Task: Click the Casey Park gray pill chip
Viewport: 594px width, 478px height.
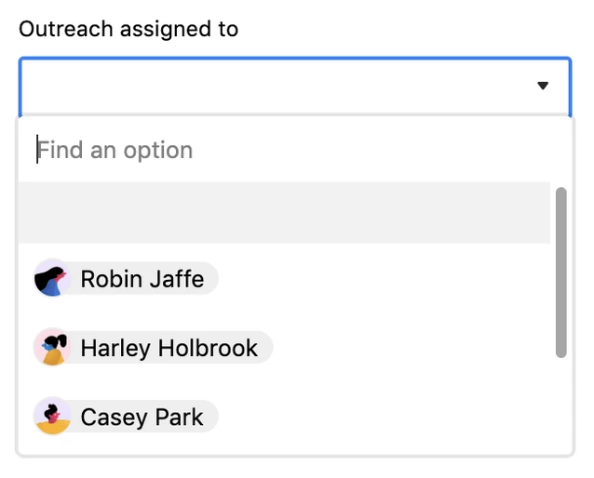Action: click(x=126, y=416)
